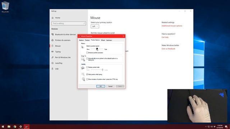Click the volume icon in system tray
The image size is (230, 129).
[x=212, y=126]
